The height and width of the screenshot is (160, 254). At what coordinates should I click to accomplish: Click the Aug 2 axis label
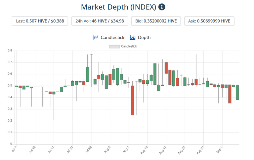click(x=107, y=149)
